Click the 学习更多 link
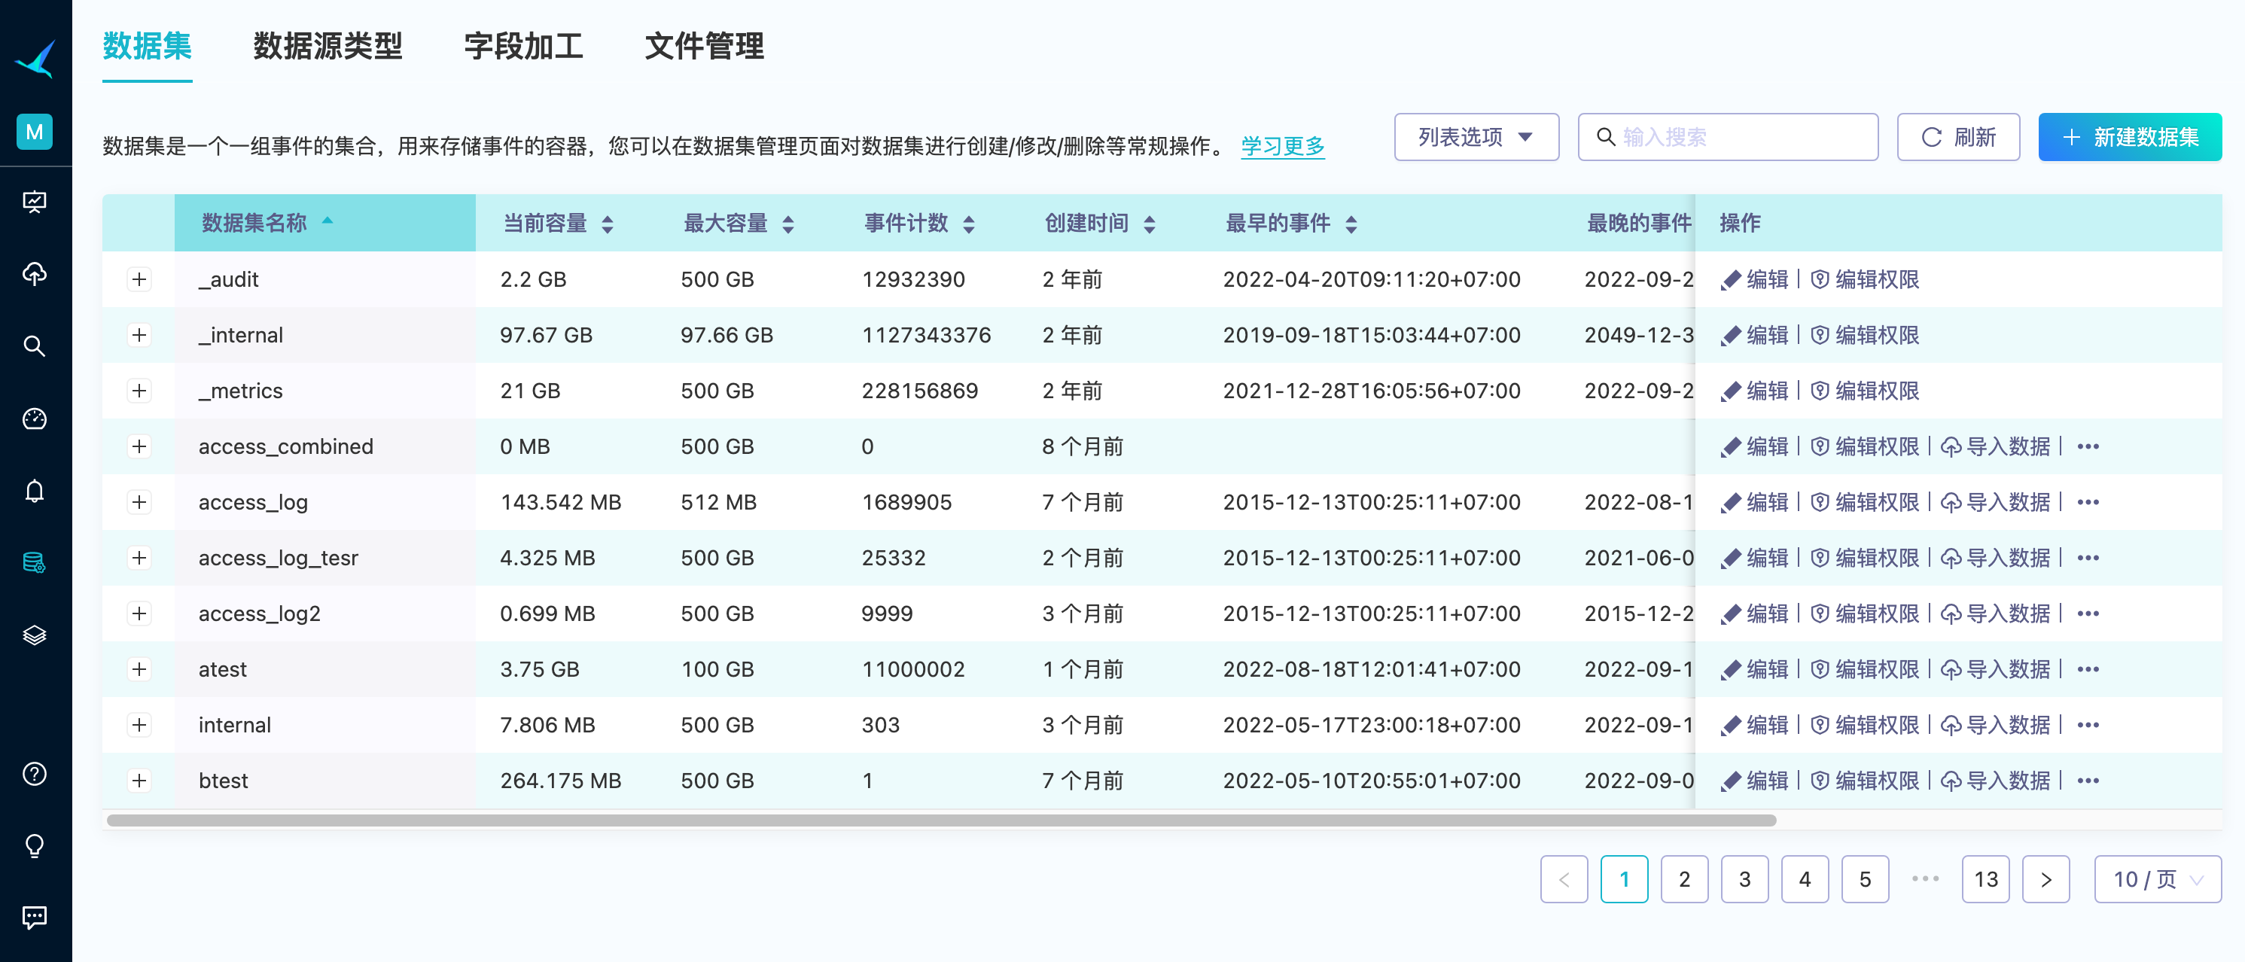 1283,145
